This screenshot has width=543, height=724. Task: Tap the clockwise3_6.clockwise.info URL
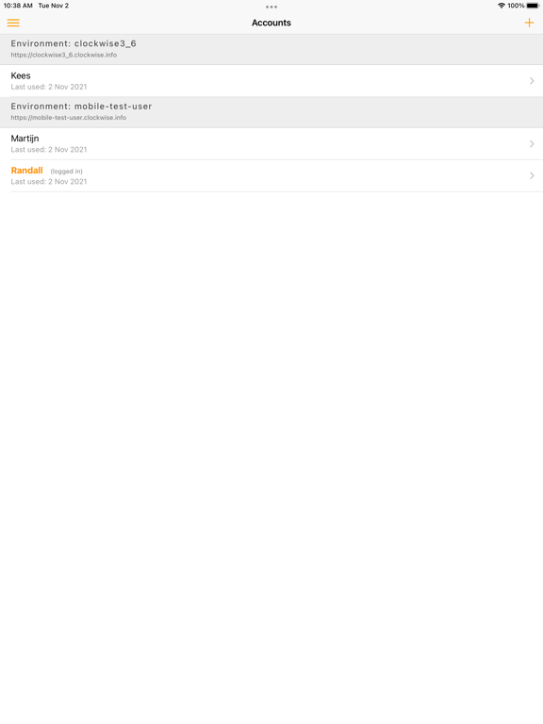click(64, 55)
